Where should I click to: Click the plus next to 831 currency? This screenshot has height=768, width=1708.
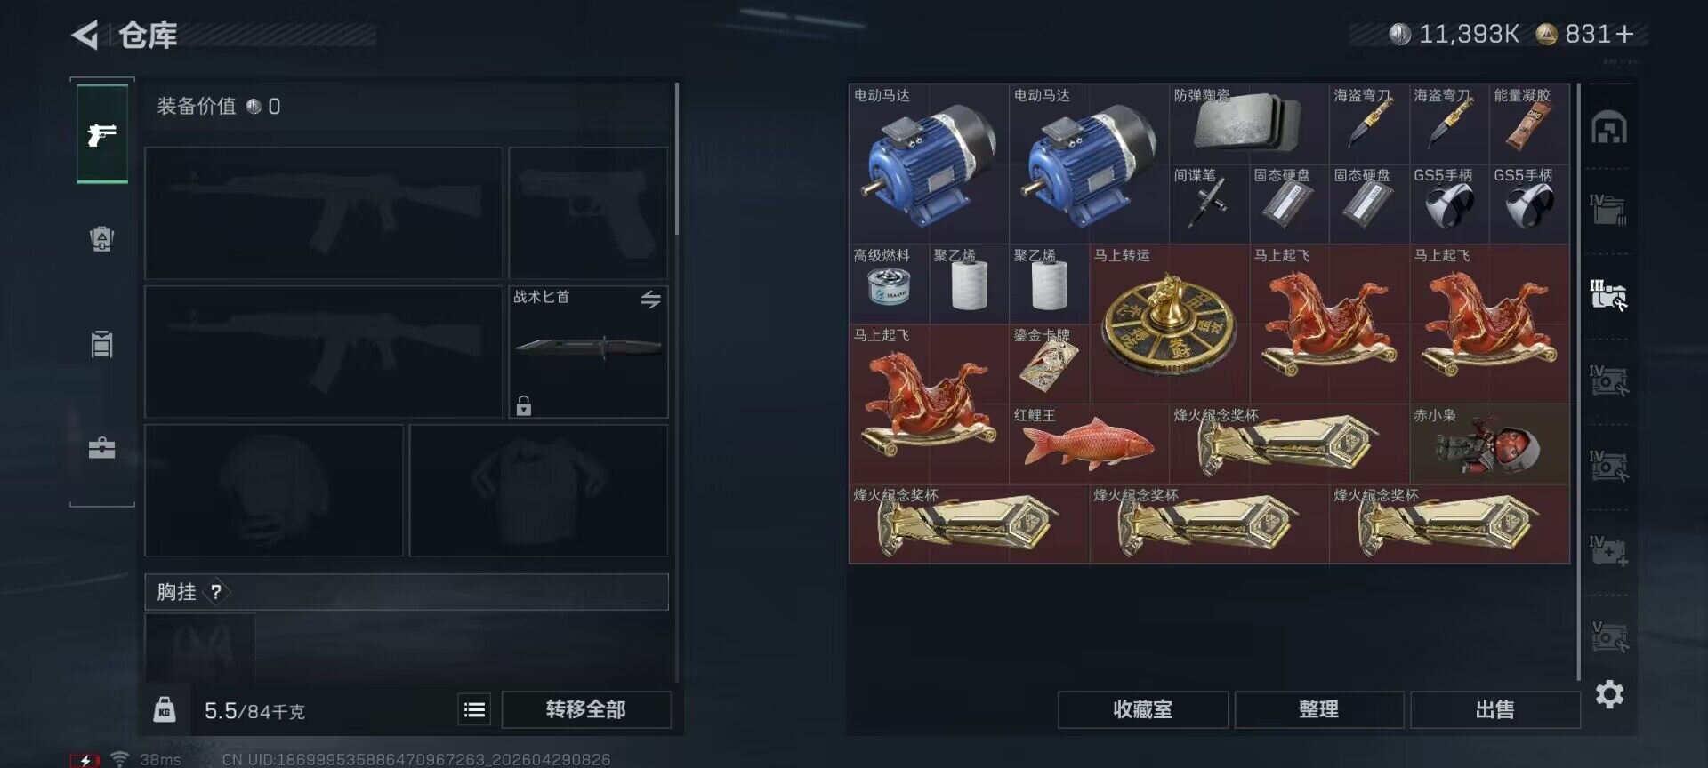coord(1625,34)
